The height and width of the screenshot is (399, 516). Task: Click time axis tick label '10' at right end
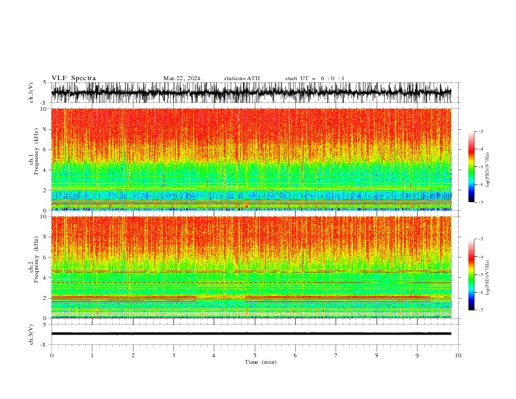458,355
